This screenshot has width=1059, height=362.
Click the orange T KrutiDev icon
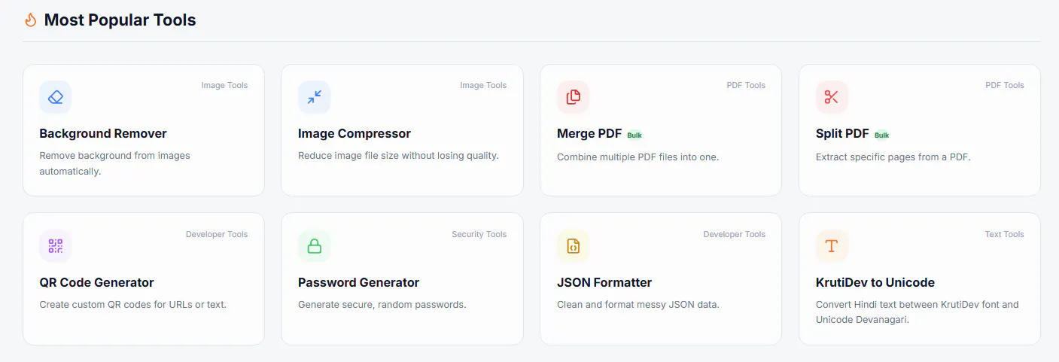(832, 246)
